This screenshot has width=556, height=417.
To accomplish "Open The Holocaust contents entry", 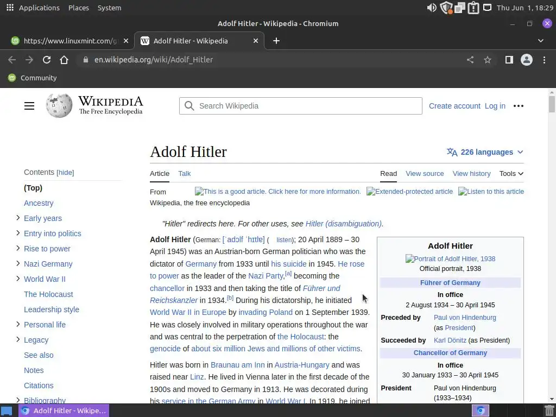I will pos(48,294).
